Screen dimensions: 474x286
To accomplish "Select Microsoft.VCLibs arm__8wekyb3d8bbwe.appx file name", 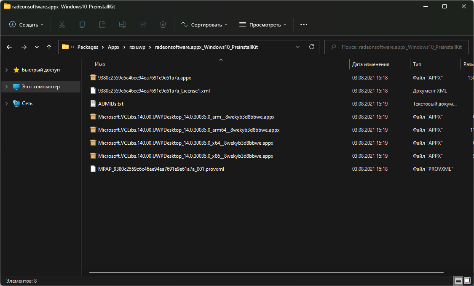I will point(186,117).
